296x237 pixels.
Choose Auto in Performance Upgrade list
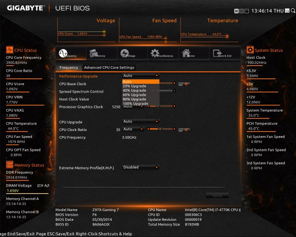(141, 81)
